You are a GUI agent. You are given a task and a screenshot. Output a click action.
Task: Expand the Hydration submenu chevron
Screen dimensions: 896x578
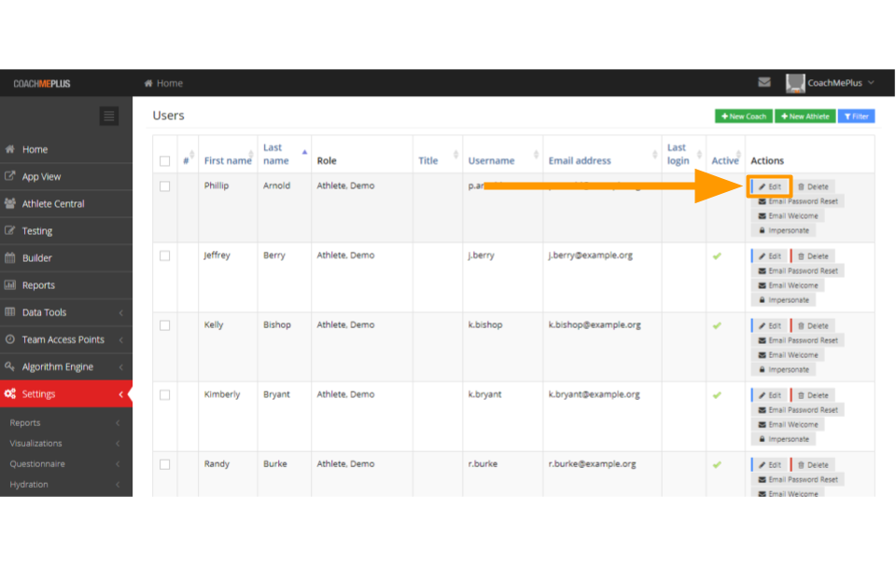click(118, 485)
